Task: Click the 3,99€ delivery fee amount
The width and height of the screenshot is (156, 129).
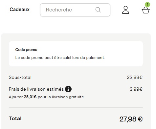Action: tap(136, 89)
